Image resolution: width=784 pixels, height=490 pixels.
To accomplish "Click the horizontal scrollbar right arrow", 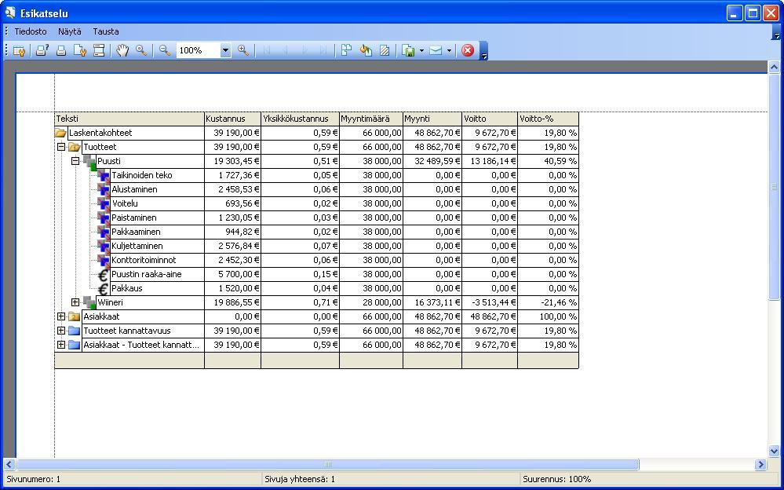I will coord(760,464).
